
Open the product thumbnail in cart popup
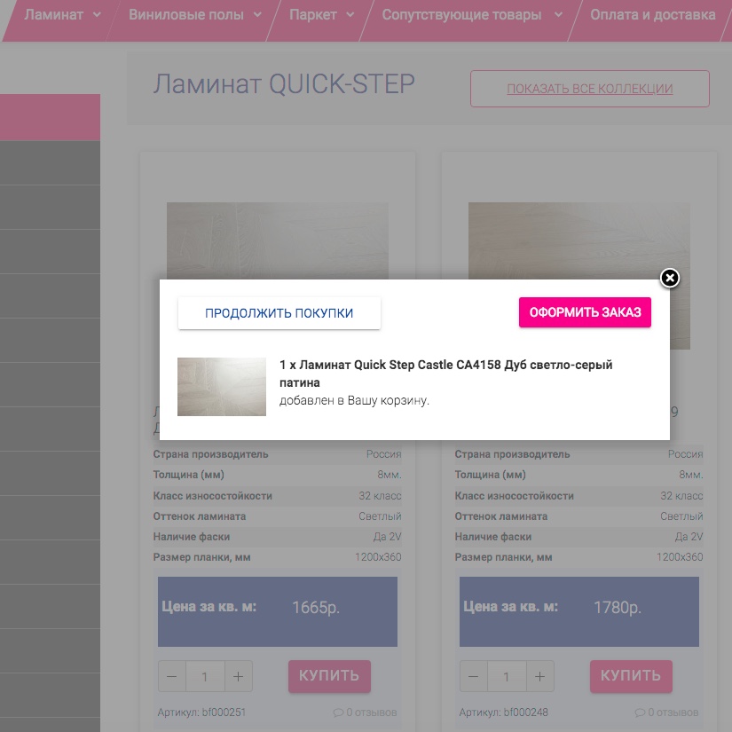(x=222, y=387)
